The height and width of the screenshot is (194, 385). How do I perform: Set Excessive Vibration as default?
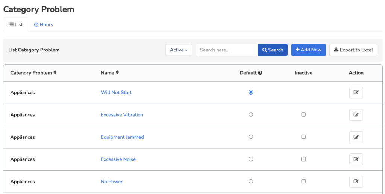(251, 114)
